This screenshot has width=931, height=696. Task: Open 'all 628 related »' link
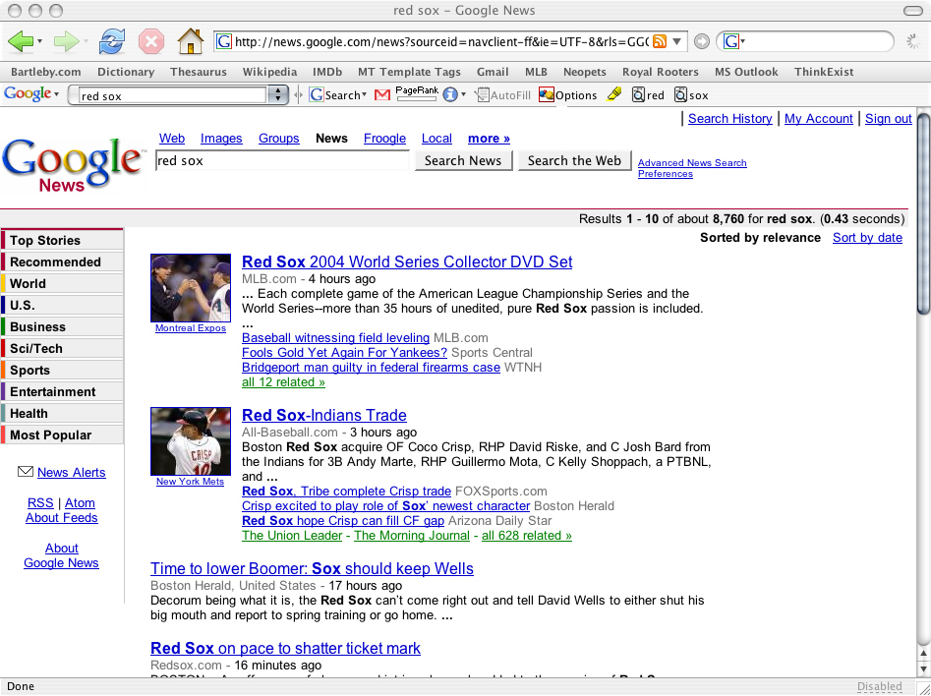(527, 536)
